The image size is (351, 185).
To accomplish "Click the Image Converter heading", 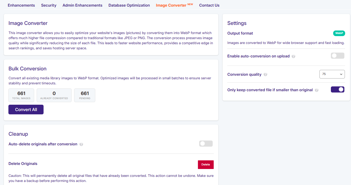I will [28, 23].
